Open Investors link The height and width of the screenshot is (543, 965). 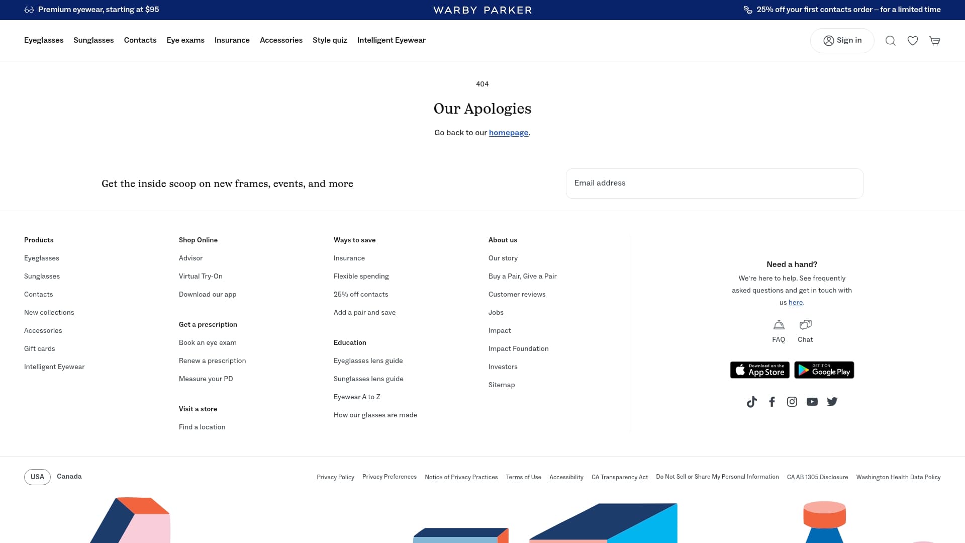point(503,367)
